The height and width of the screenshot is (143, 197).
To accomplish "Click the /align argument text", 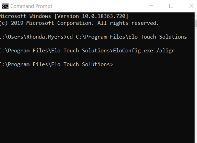I will pyautogui.click(x=165, y=51).
